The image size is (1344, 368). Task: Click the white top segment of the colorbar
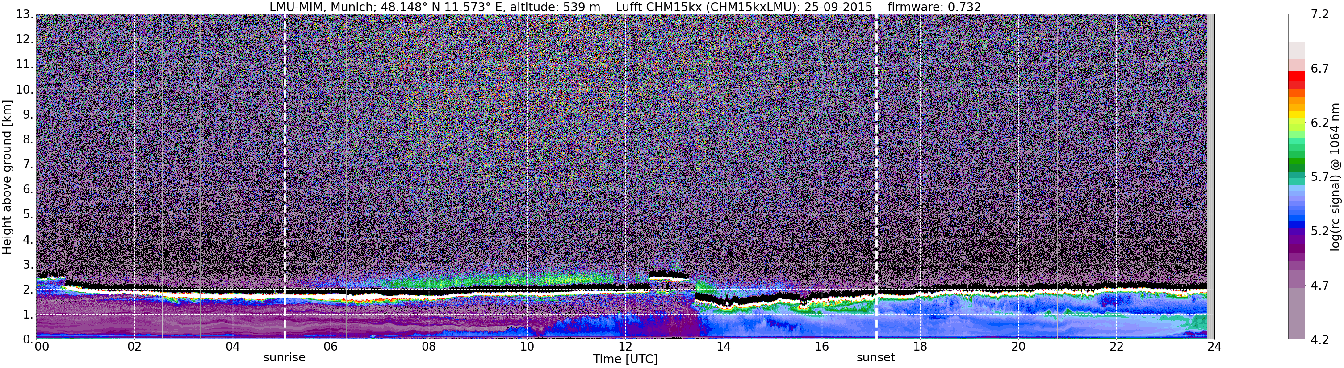pyautogui.click(x=1297, y=28)
